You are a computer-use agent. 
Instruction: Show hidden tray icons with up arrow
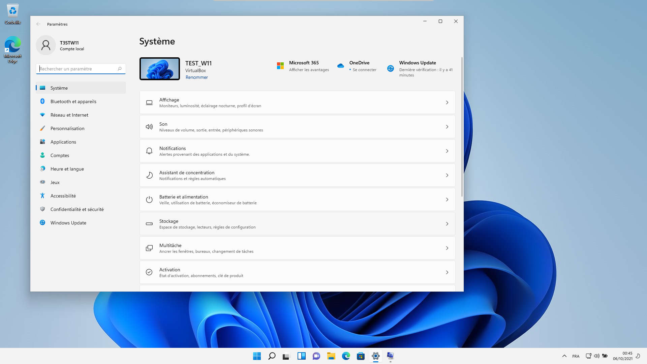[x=564, y=356]
